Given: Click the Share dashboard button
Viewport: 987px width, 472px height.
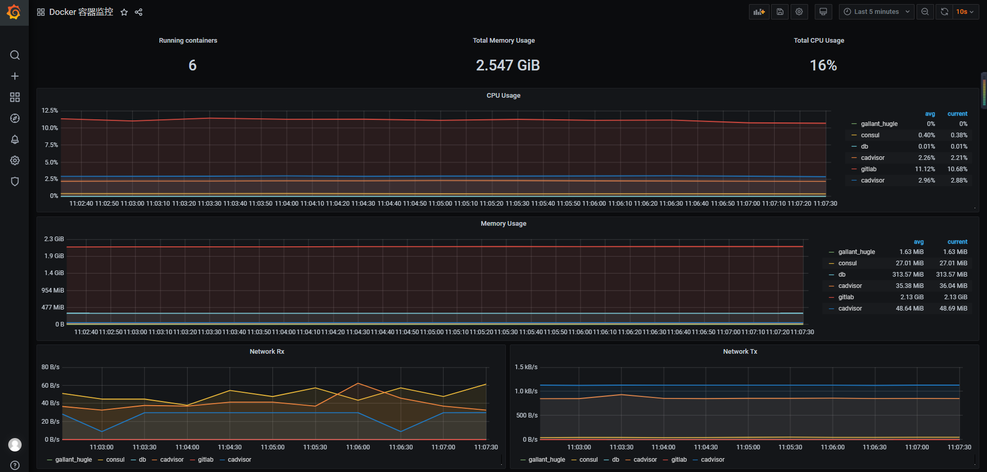Looking at the screenshot, I should (138, 12).
